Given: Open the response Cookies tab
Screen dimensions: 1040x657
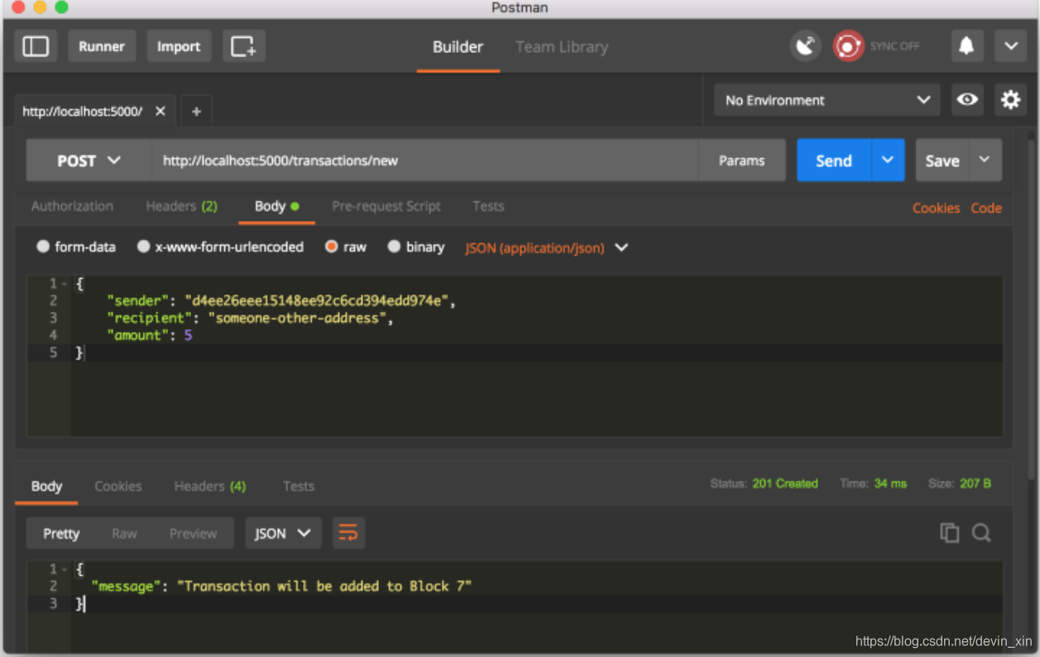Looking at the screenshot, I should coord(118,486).
